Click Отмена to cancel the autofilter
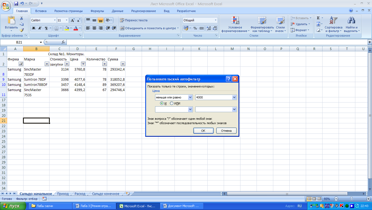This screenshot has width=372, height=210. point(226,131)
